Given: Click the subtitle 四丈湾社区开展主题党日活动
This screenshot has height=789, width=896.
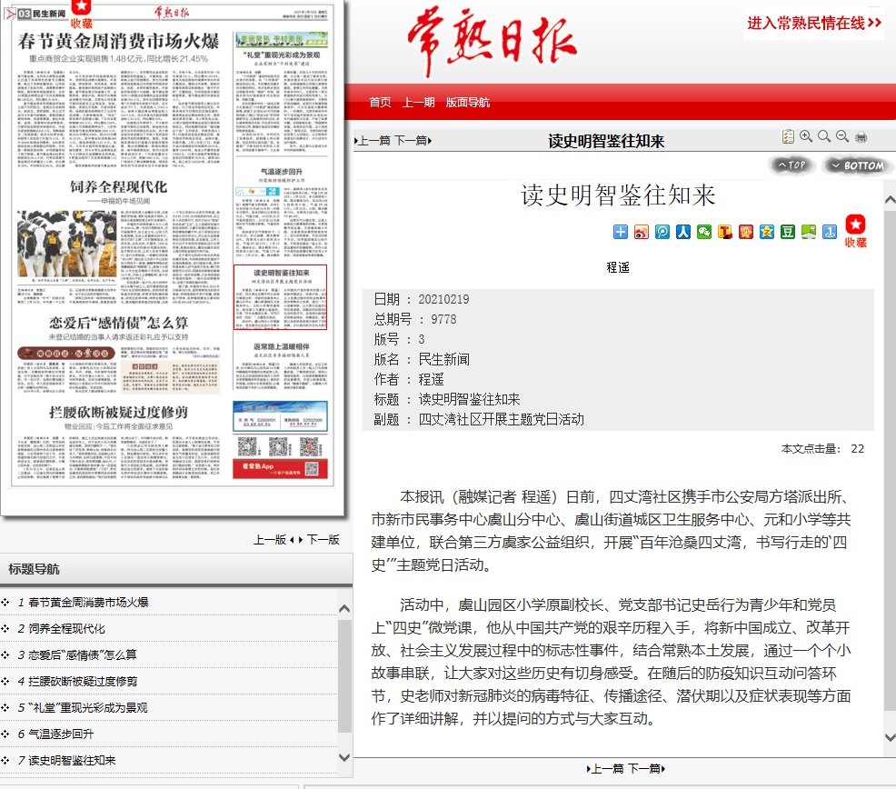Looking at the screenshot, I should coord(501,419).
